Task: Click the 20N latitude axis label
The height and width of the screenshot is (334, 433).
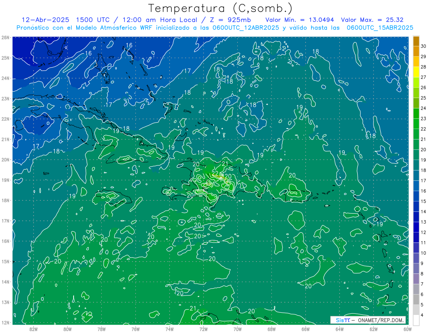Action: [x=5, y=160]
